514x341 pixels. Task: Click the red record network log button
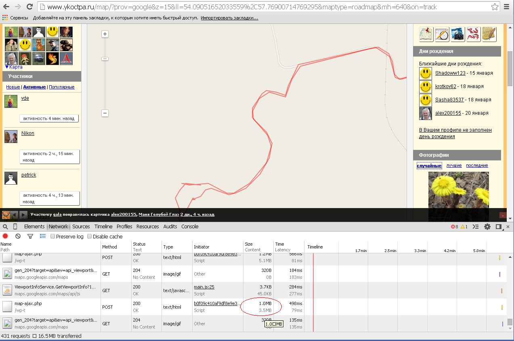[5, 236]
